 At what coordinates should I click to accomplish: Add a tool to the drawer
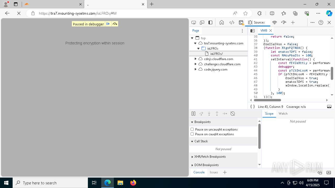[x=225, y=172]
